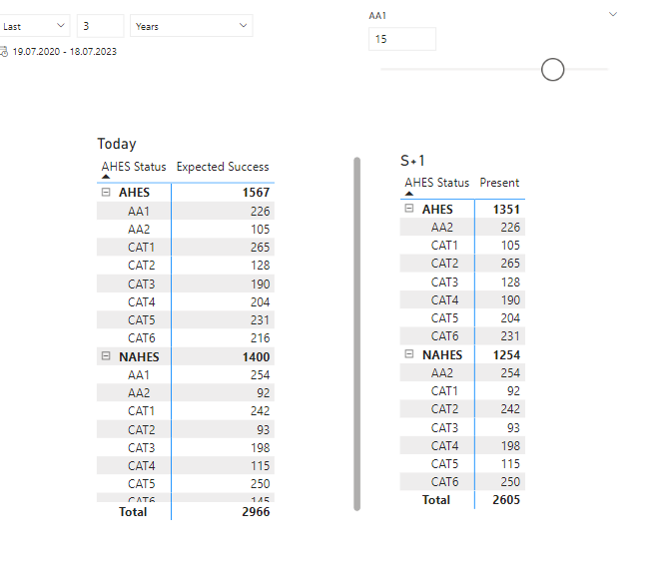Click the Today table title

point(117,144)
